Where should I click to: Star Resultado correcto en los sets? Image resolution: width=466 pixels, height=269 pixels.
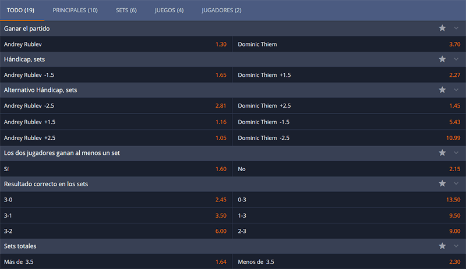click(442, 183)
